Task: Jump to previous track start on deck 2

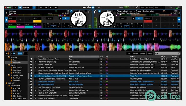Action: [x=133, y=18]
